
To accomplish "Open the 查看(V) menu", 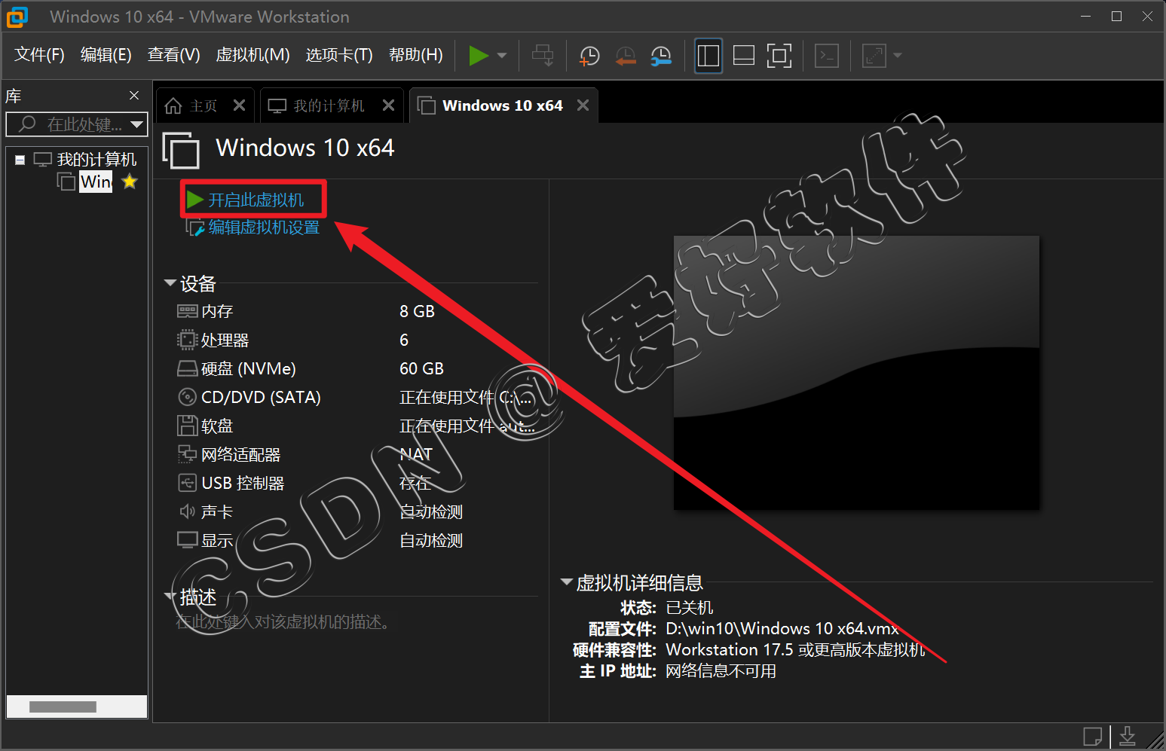I will pos(174,55).
